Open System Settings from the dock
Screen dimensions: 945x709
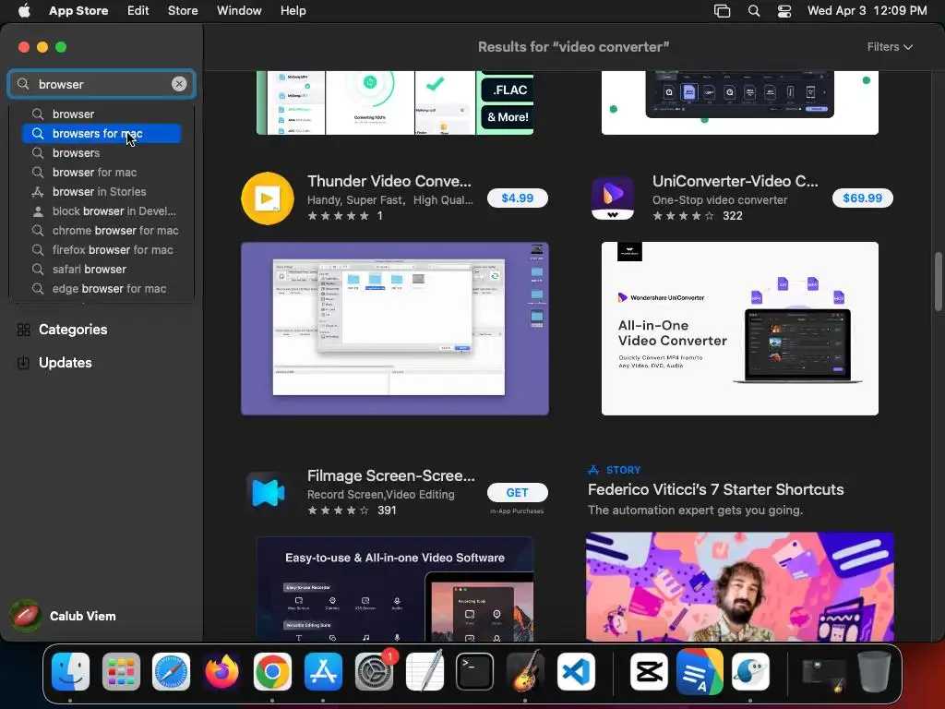pos(374,672)
